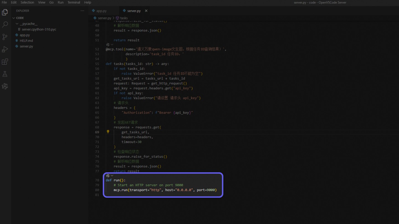Image resolution: width=399 pixels, height=224 pixels.
Task: Open the Extensions view
Action: point(5,61)
